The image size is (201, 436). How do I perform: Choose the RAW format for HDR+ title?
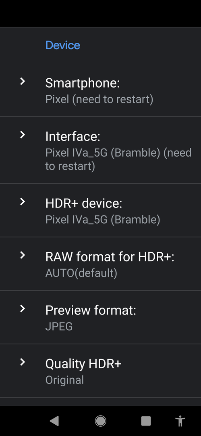(110, 257)
